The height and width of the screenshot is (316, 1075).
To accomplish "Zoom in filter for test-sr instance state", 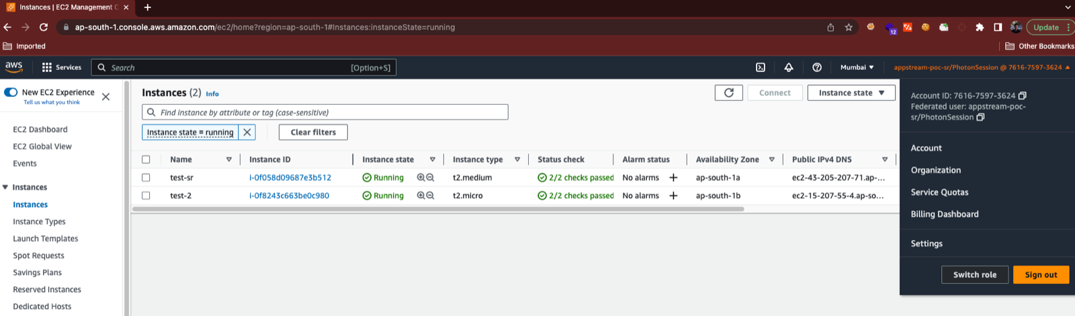I will point(421,177).
